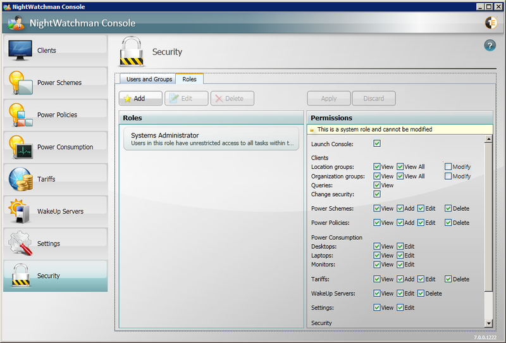Uncheck View All for Organization groups
Screen dimensions: 506x343
point(400,176)
